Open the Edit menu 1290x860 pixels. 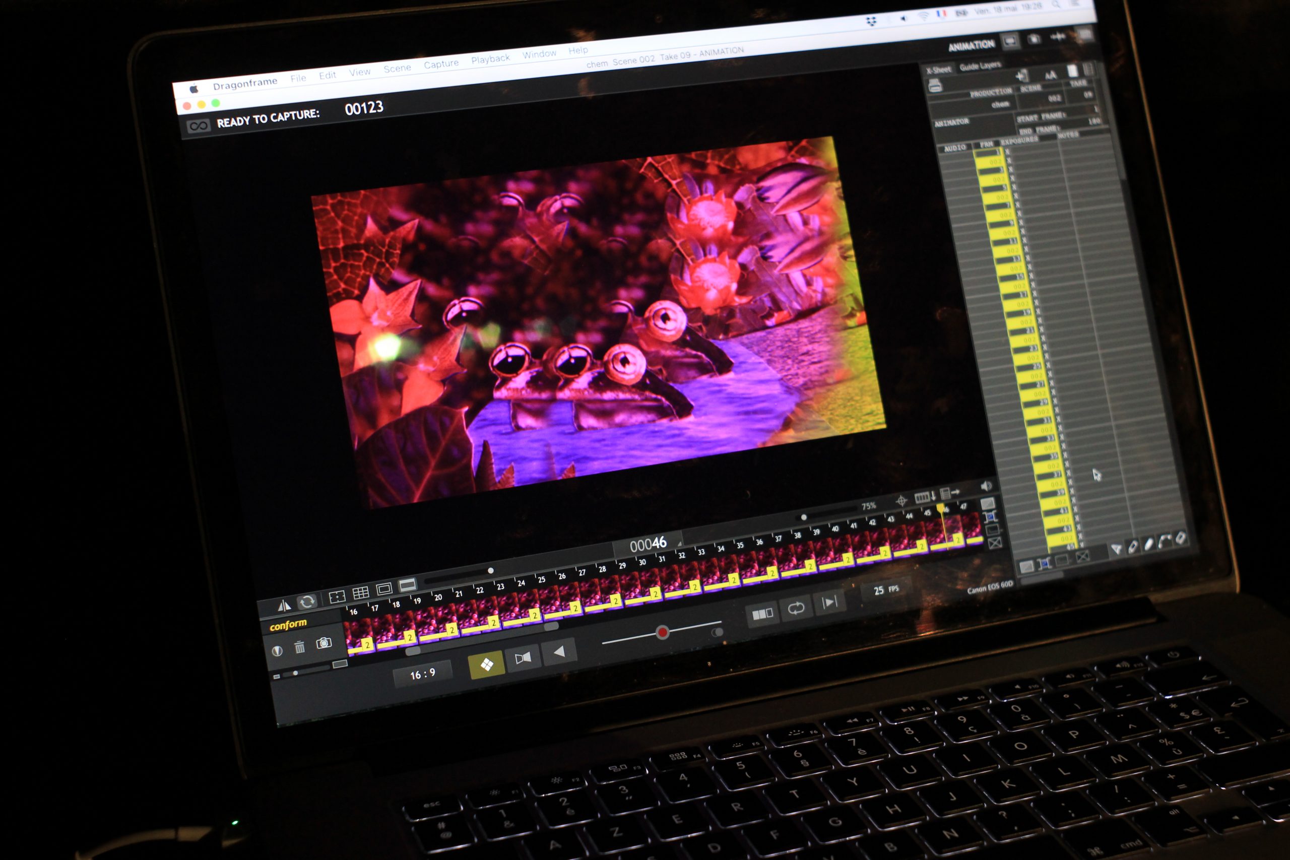click(x=328, y=75)
